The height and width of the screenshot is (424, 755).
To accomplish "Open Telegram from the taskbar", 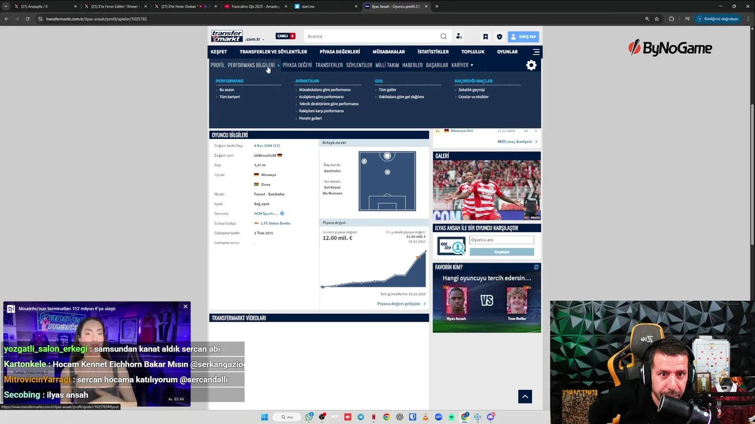I will (x=360, y=417).
